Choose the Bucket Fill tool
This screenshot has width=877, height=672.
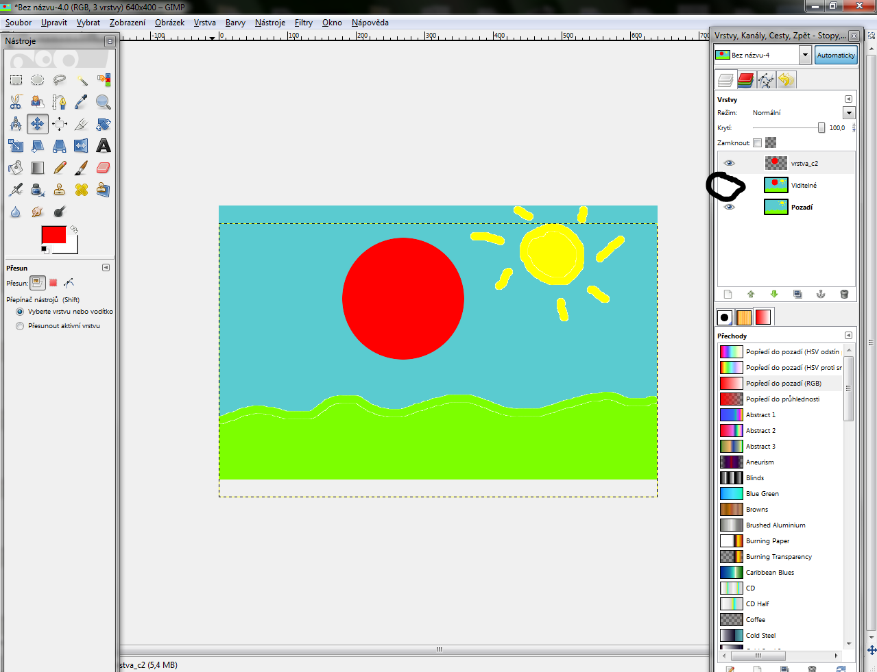(16, 168)
